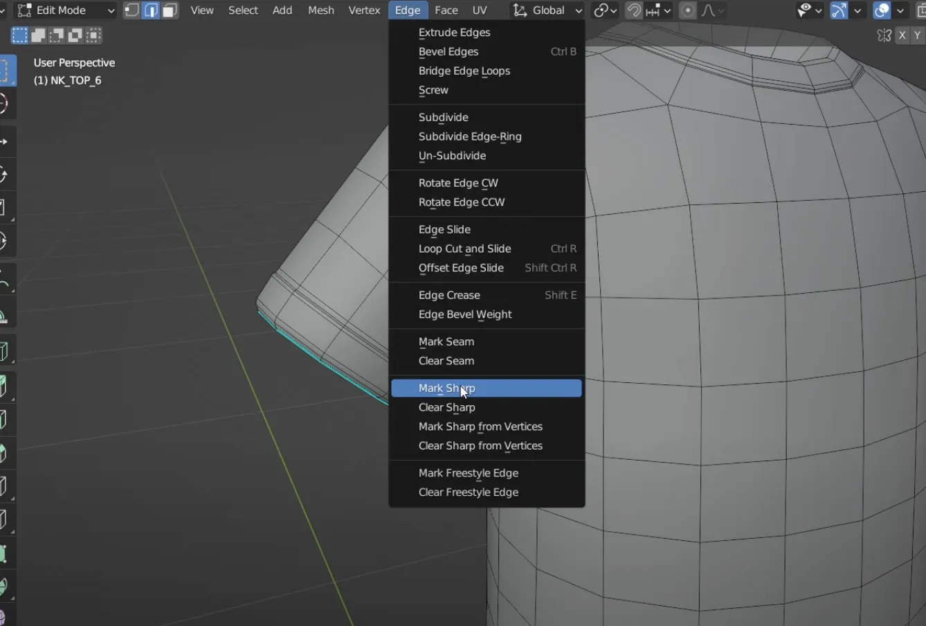The image size is (926, 626).
Task: Open the Face menu
Action: [x=446, y=10]
